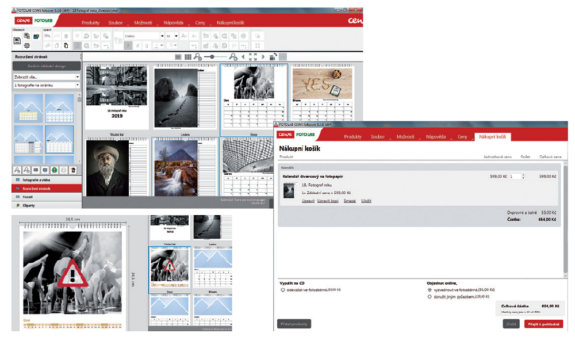The height and width of the screenshot is (341, 575).
Task: Click the insert text box icon in toolbar
Action: pyautogui.click(x=118, y=40)
